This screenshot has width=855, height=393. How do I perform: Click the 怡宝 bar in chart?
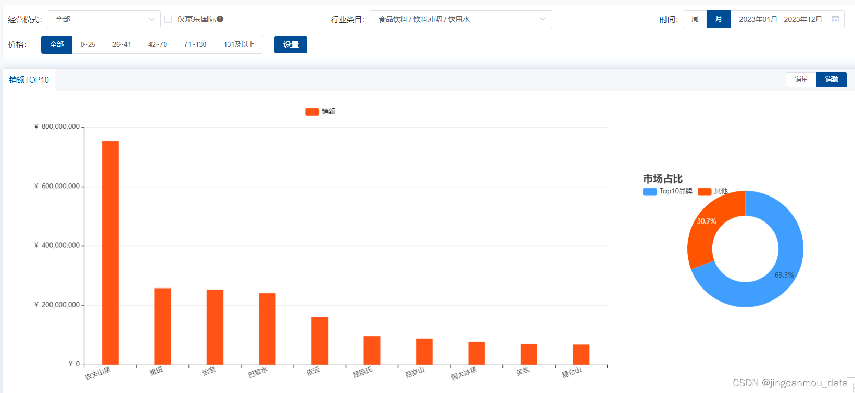[x=215, y=327]
